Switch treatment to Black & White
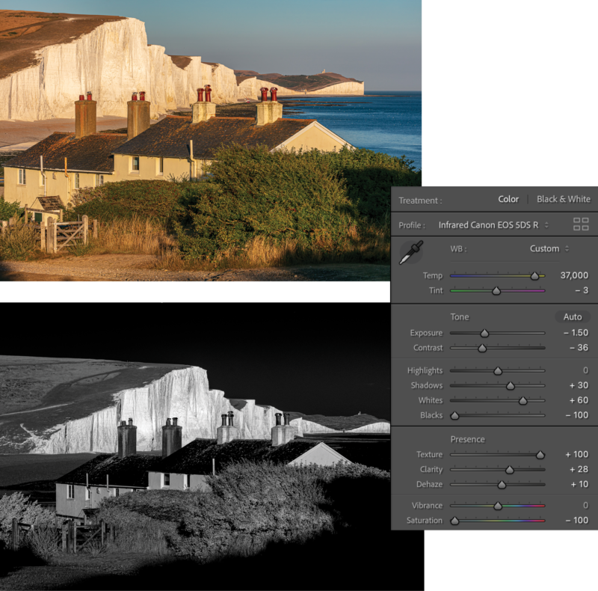The image size is (598, 591). click(564, 199)
